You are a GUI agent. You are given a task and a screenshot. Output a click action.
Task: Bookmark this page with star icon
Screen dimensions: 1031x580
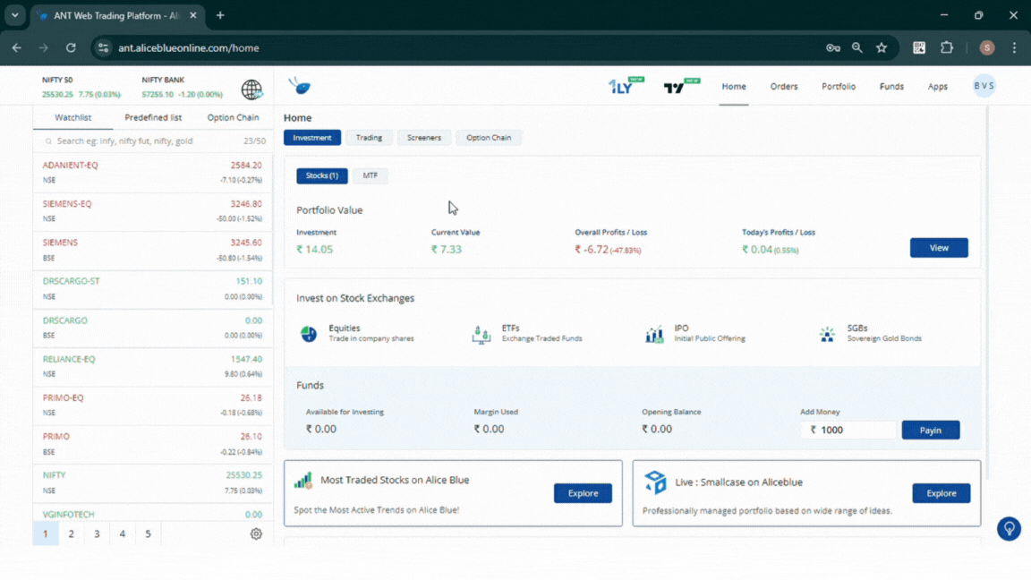(x=882, y=47)
